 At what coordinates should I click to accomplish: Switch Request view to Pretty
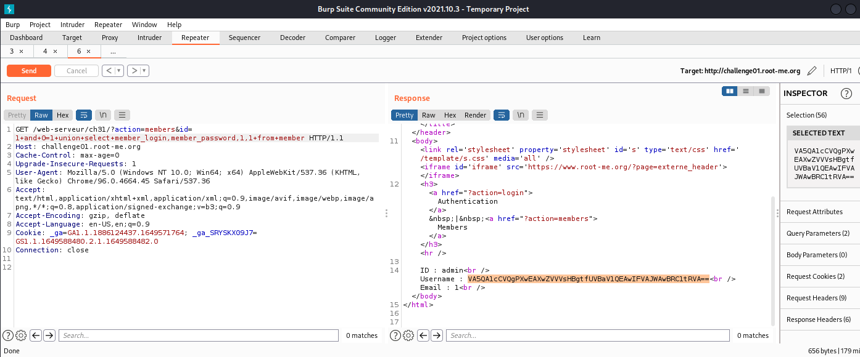pyautogui.click(x=17, y=115)
